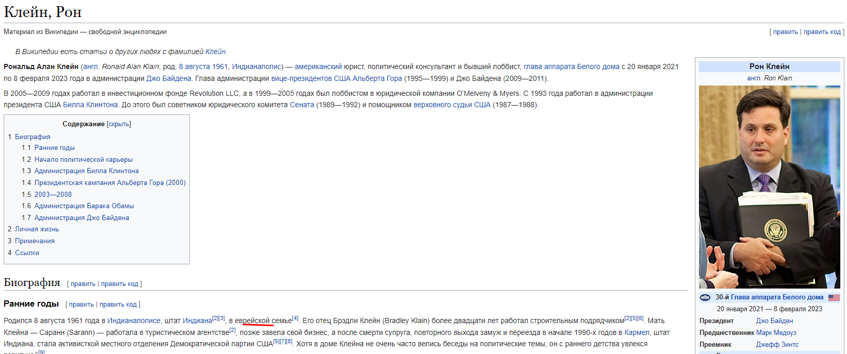
Task: Edit source of Ранние годы section
Action: pyautogui.click(x=118, y=305)
